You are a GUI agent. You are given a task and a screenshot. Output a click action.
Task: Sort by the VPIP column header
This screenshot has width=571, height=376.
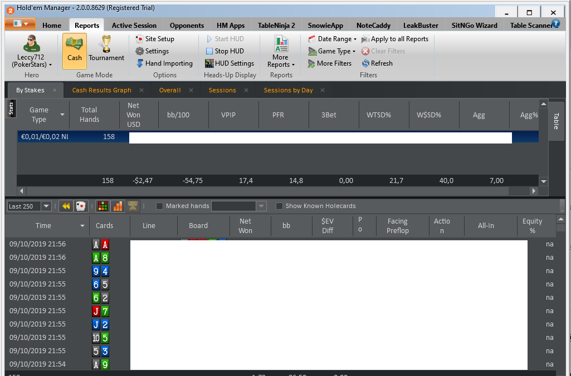228,115
